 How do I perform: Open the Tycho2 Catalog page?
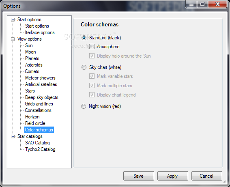(x=40, y=149)
